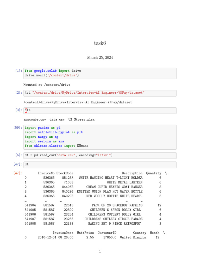The width and height of the screenshot is (200, 267).
Task: Click the red output label [47]:
Action: click(18, 173)
